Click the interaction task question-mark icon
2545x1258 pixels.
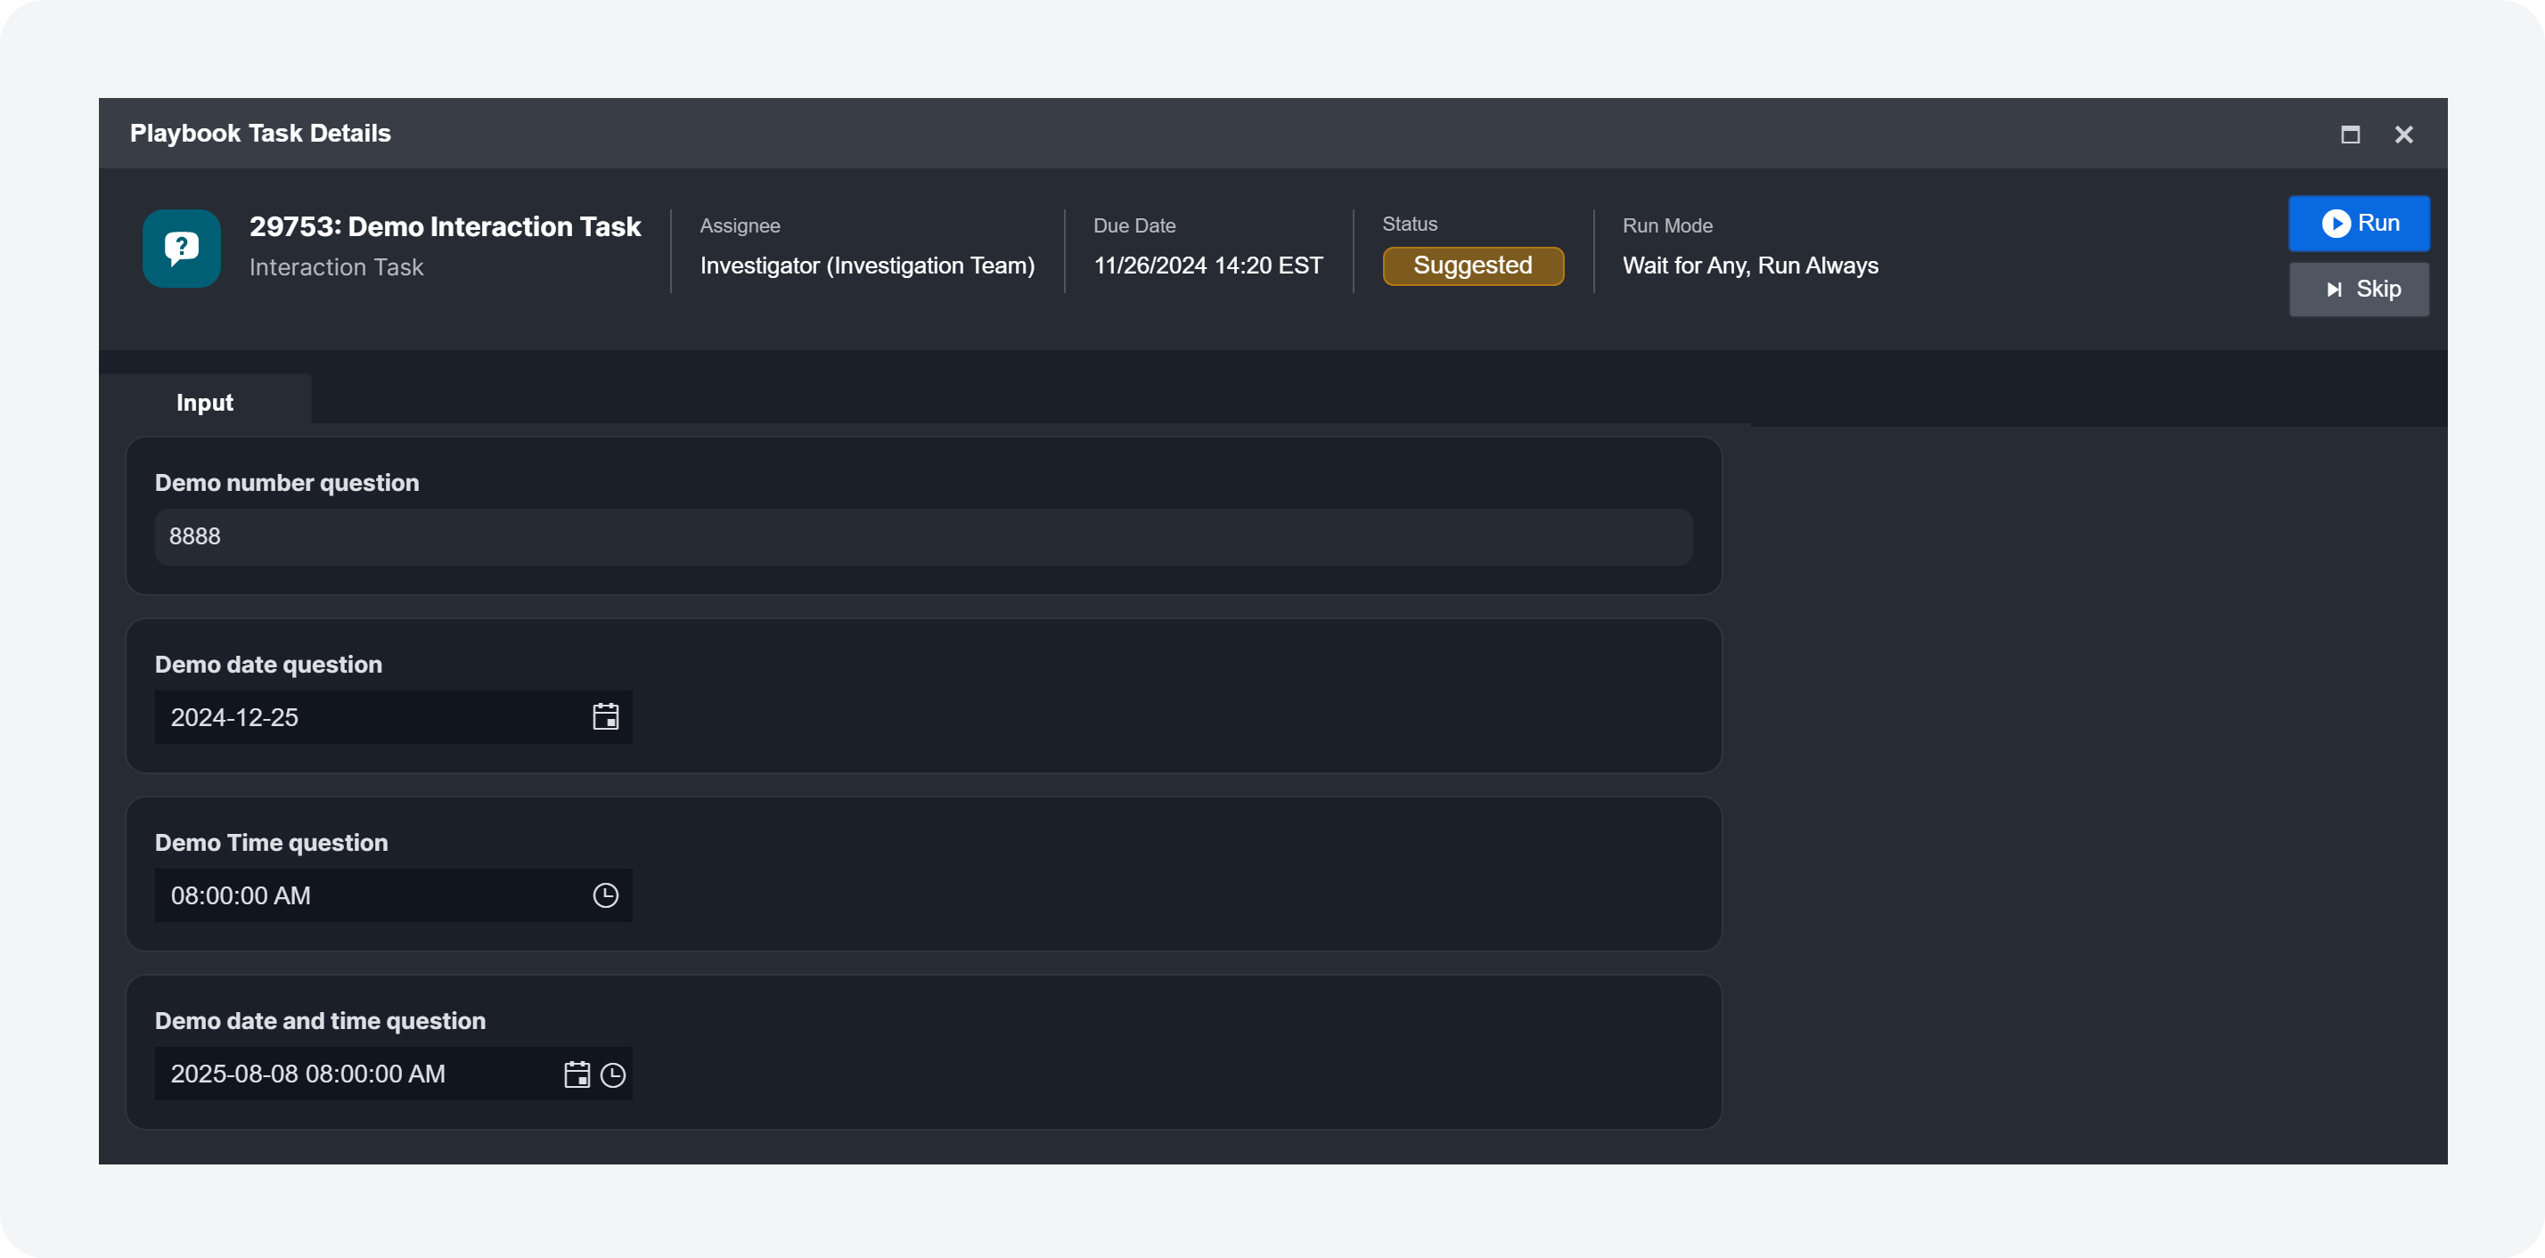[x=181, y=248]
